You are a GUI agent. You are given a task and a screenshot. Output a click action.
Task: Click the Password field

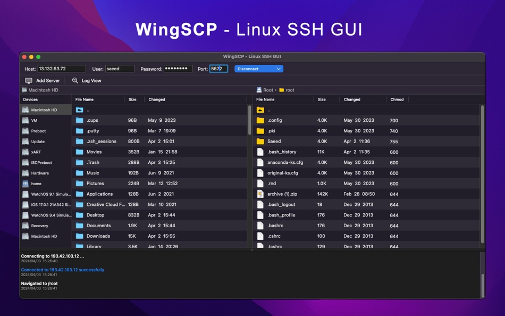[178, 69]
